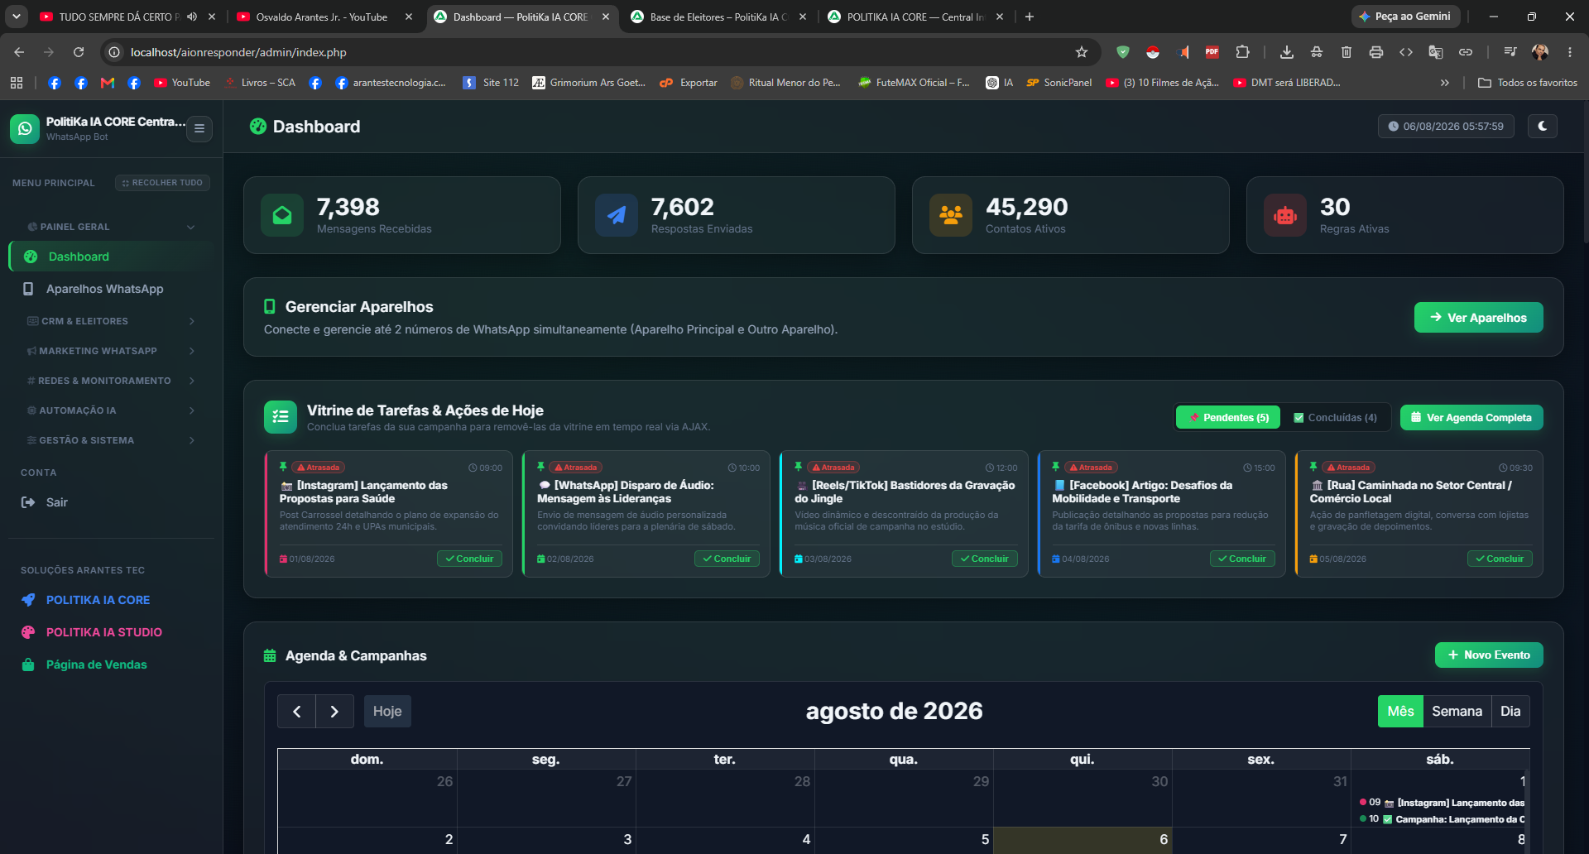Click the Regras Ativas robot icon
The image size is (1589, 854).
1285,215
